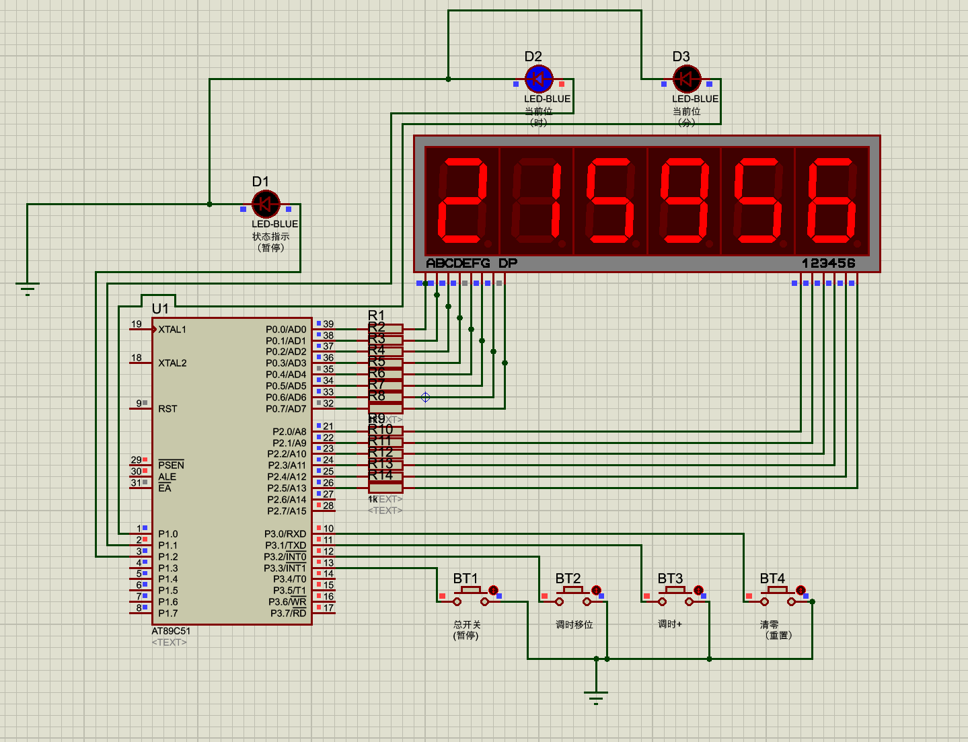Click the red latch dot on BT4
The image size is (968, 742).
(801, 590)
